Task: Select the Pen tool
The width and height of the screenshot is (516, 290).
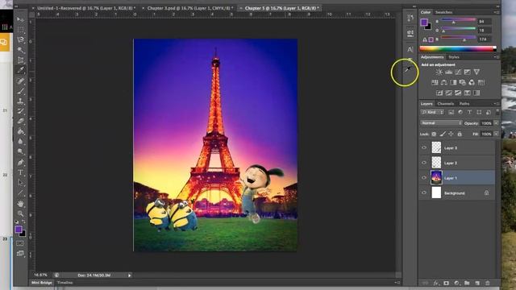Action: click(20, 163)
